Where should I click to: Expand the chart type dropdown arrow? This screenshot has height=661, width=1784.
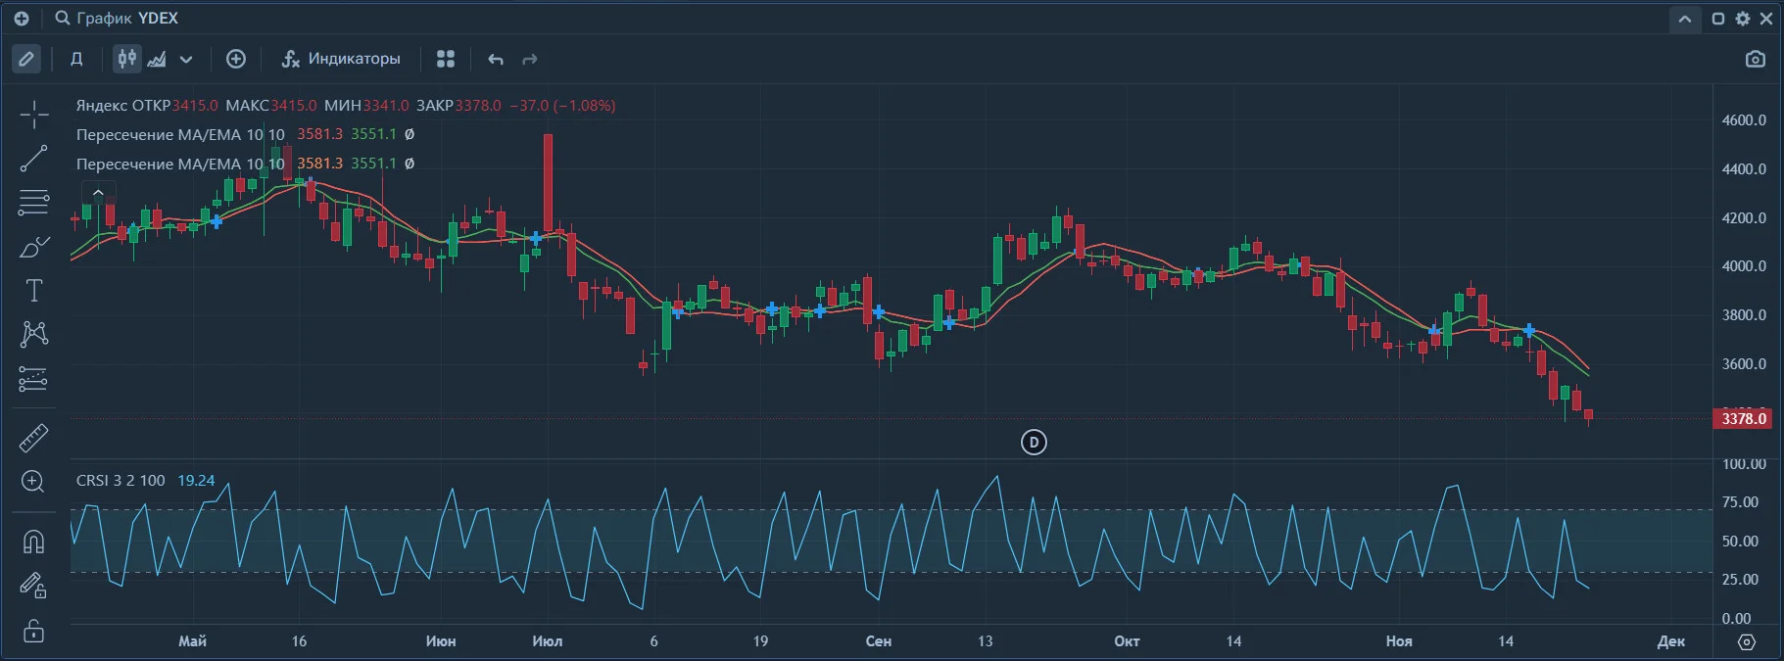[186, 60]
